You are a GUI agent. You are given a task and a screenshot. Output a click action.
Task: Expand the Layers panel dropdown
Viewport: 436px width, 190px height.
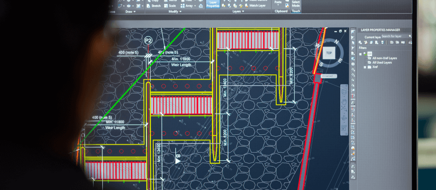click(x=243, y=11)
